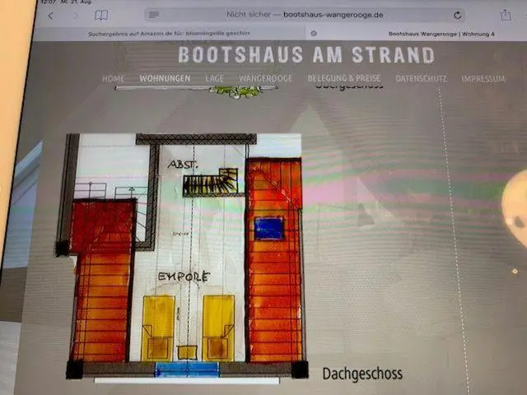527x395 pixels.
Task: Tap the Safari forward arrow
Action: point(75,16)
